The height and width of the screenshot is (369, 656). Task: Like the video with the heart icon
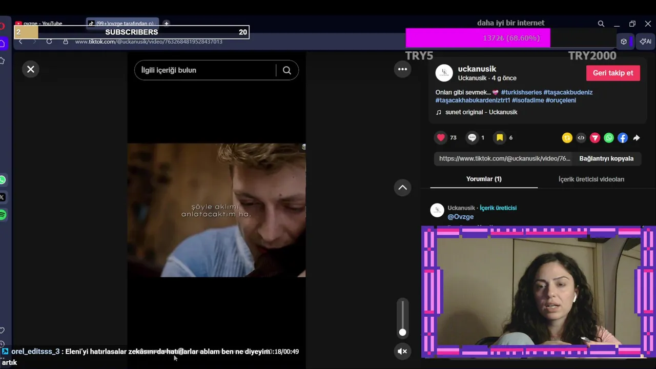[441, 137]
